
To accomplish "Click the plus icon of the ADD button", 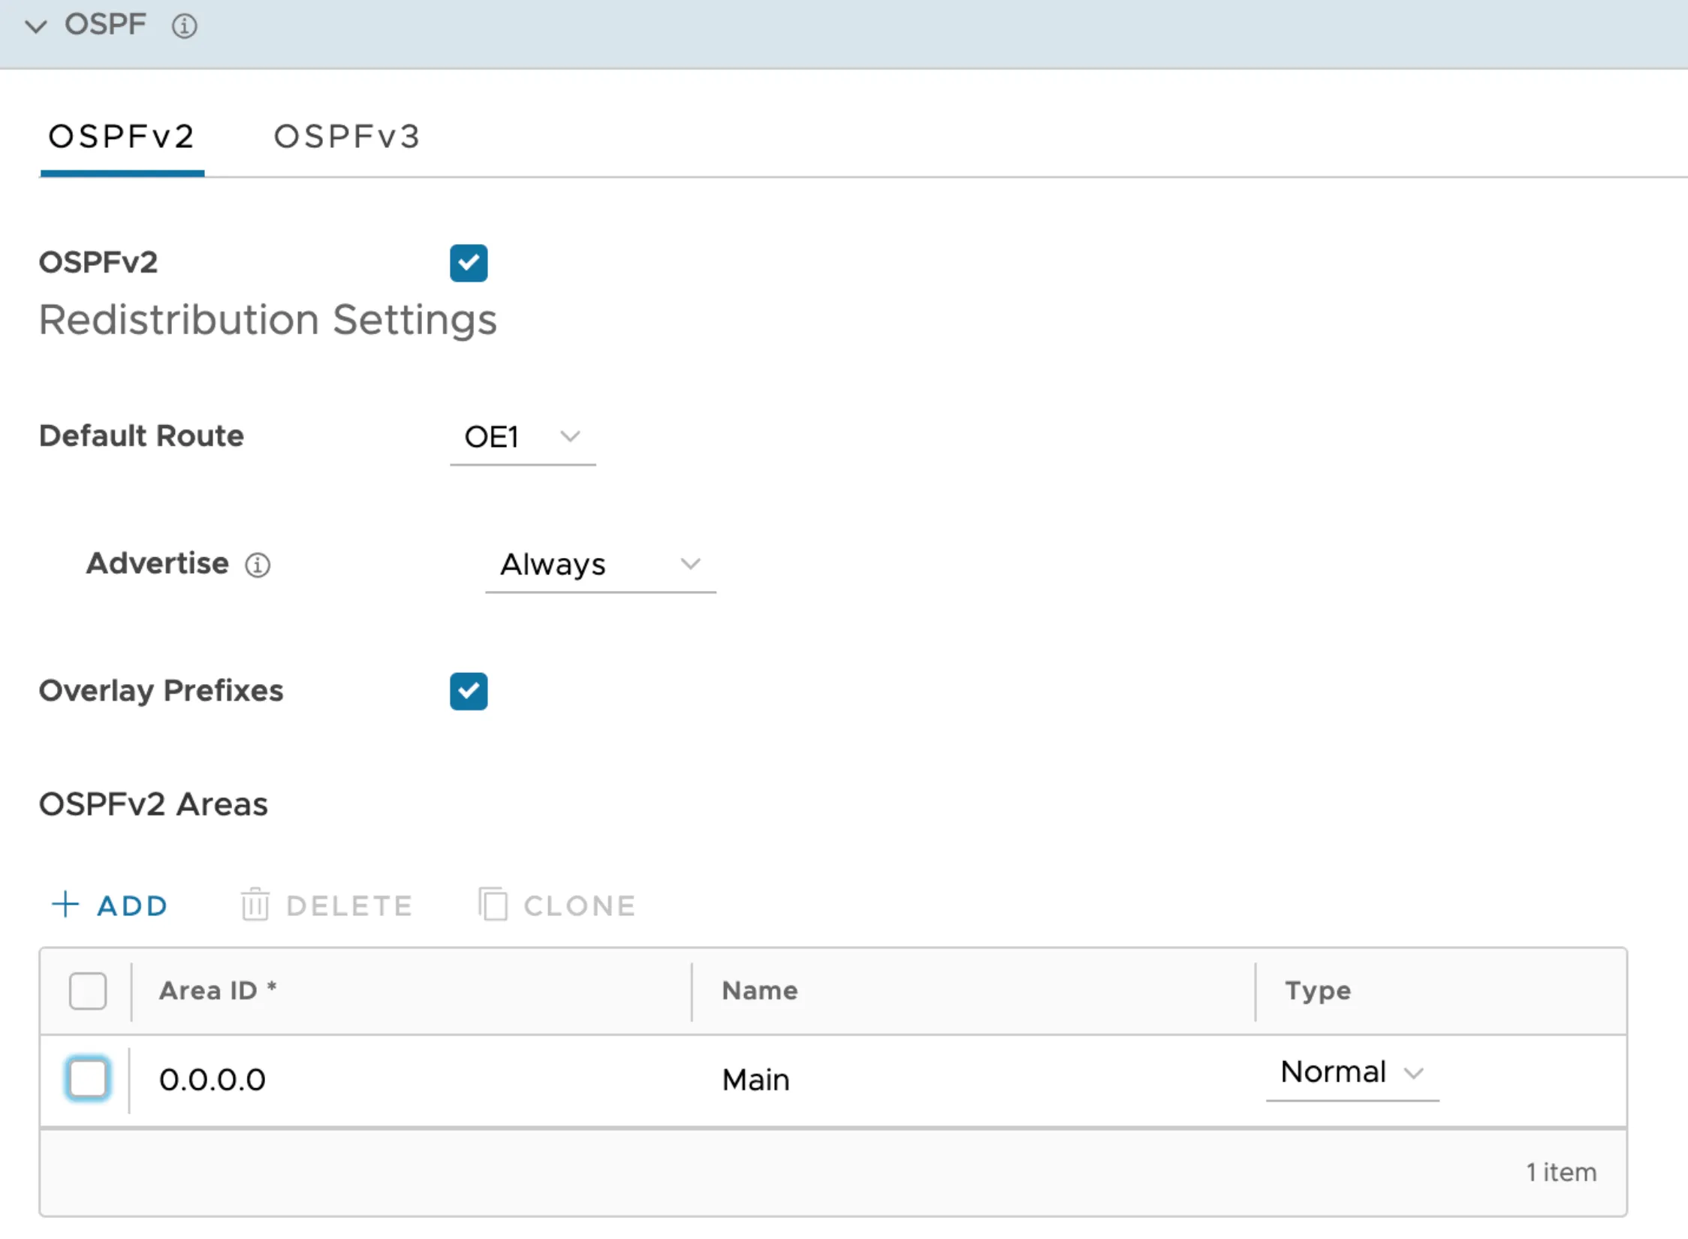I will (x=65, y=905).
